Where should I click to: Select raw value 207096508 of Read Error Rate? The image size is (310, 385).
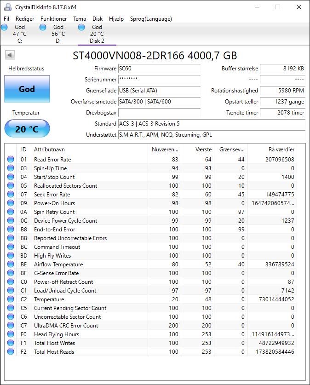click(x=280, y=159)
